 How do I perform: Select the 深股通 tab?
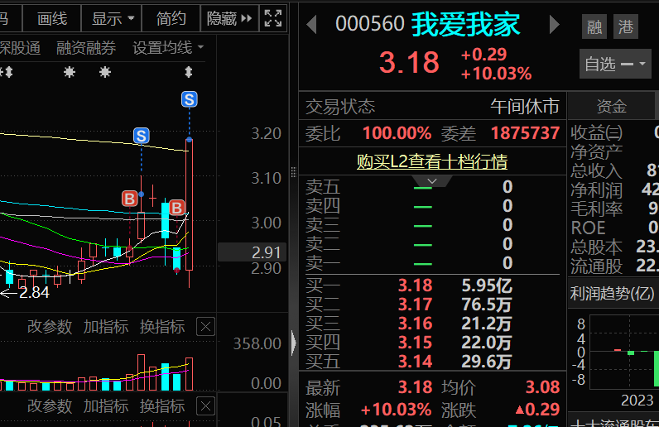point(20,48)
